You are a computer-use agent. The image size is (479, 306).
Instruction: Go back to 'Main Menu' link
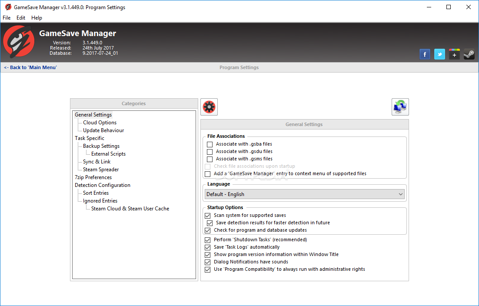[x=30, y=67]
